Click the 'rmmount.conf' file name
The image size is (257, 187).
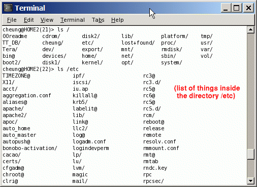click(x=161, y=148)
